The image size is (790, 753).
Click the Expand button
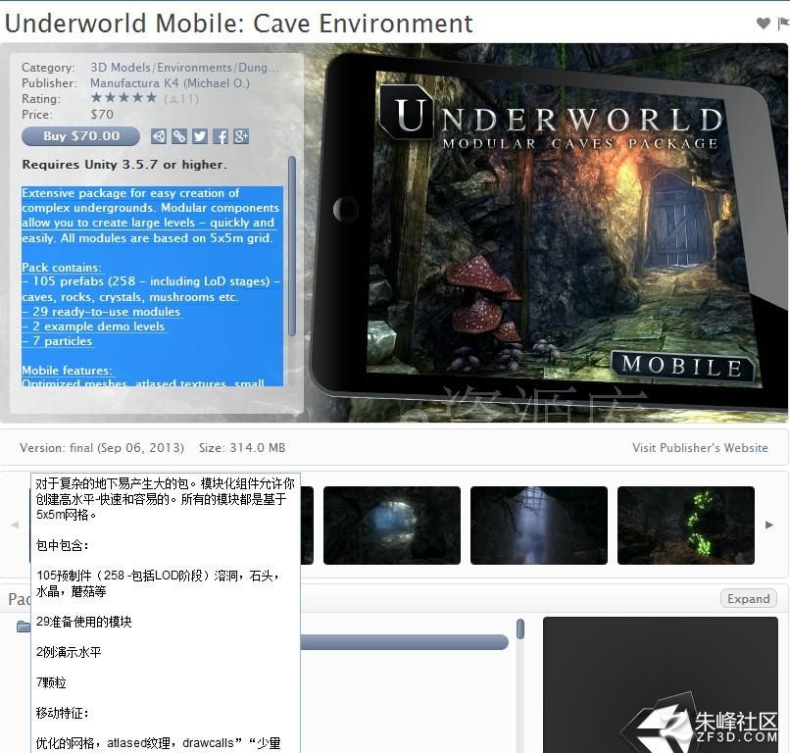tap(749, 599)
